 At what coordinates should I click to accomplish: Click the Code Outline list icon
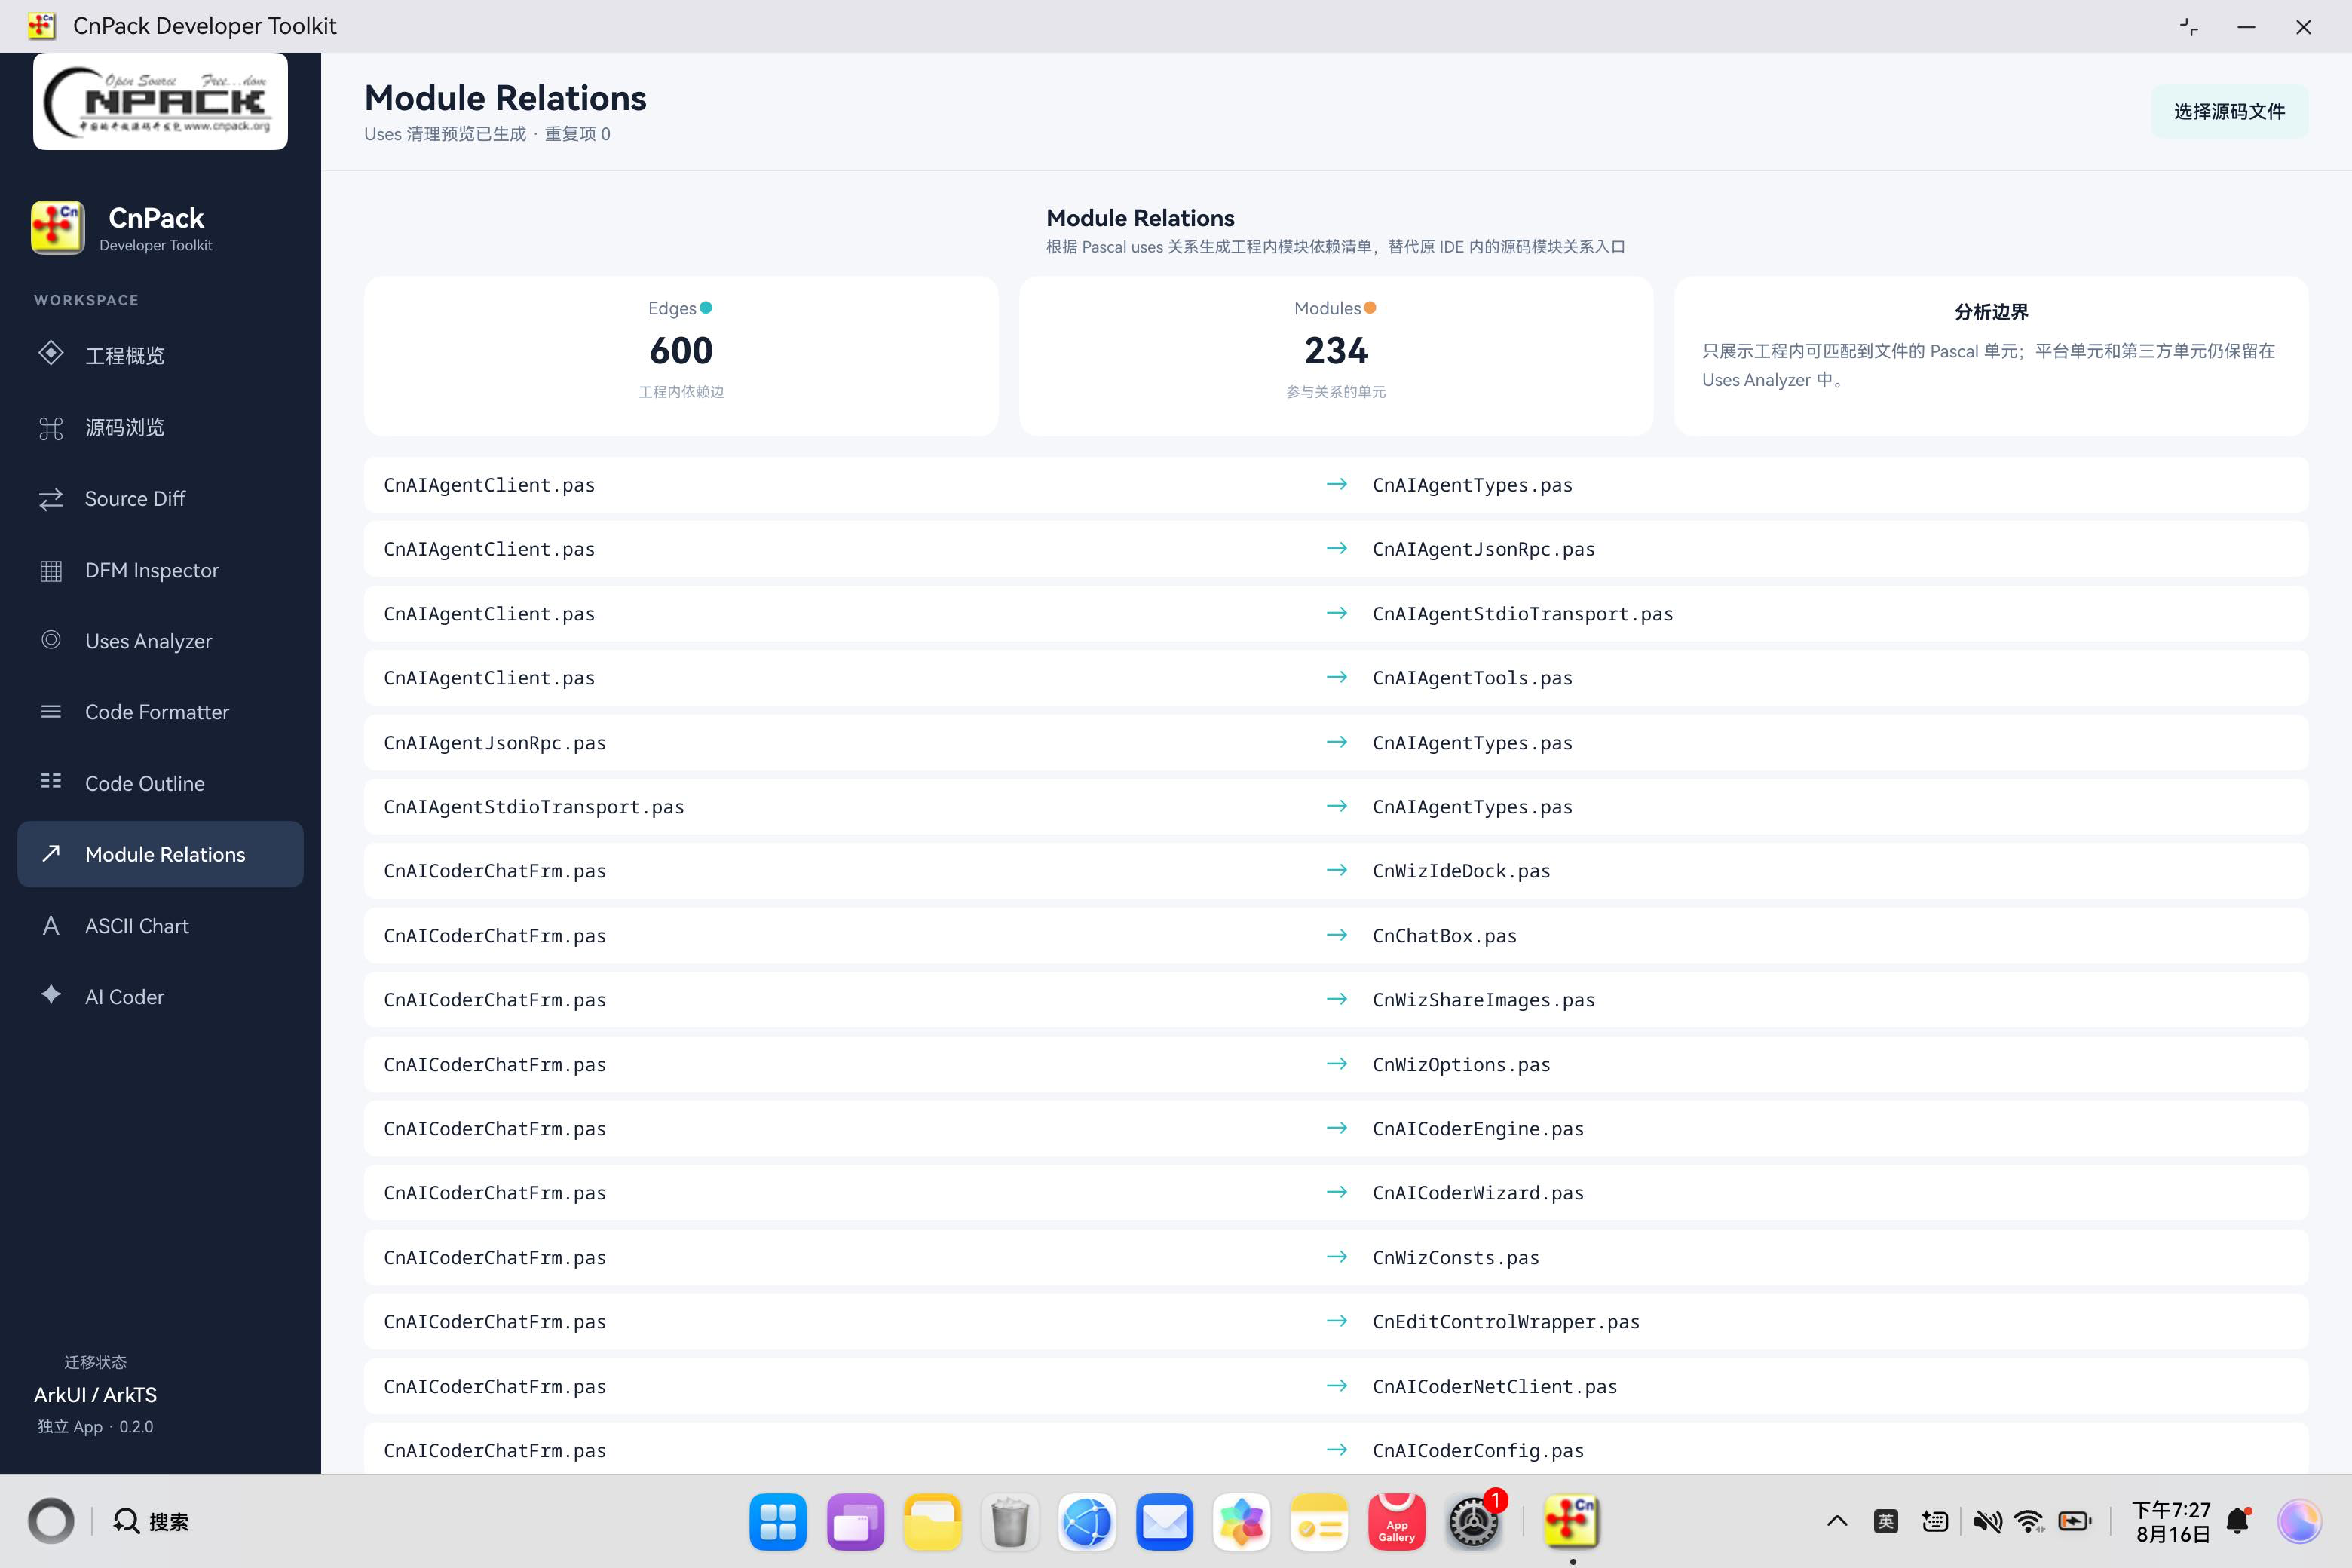point(51,781)
